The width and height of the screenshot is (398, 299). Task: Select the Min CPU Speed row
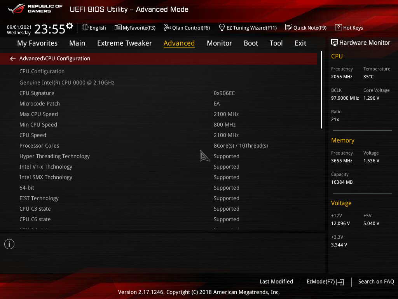click(x=159, y=125)
